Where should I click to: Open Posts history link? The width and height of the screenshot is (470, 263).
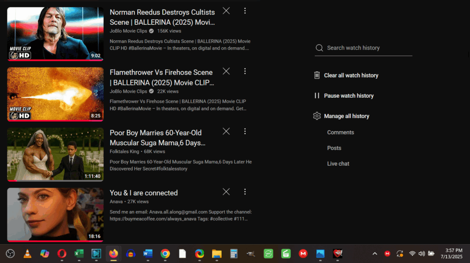334,148
